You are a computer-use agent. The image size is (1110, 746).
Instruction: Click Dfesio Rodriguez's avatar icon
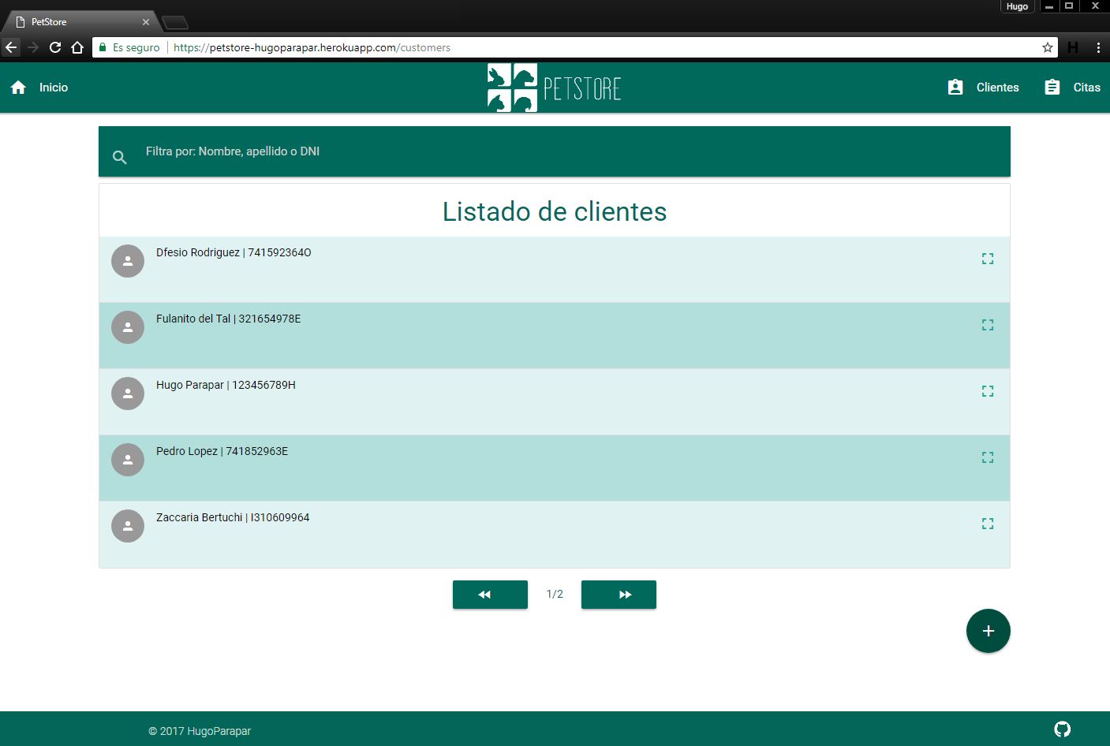[x=127, y=260]
